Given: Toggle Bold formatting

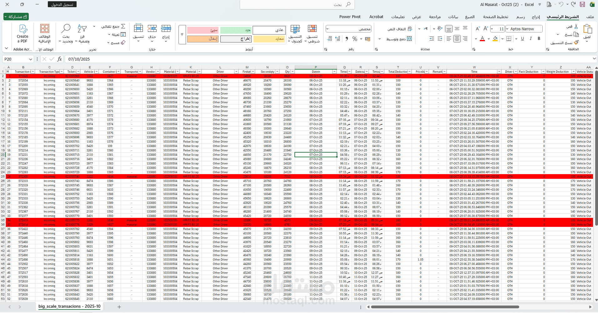Looking at the screenshot, I should (539, 39).
